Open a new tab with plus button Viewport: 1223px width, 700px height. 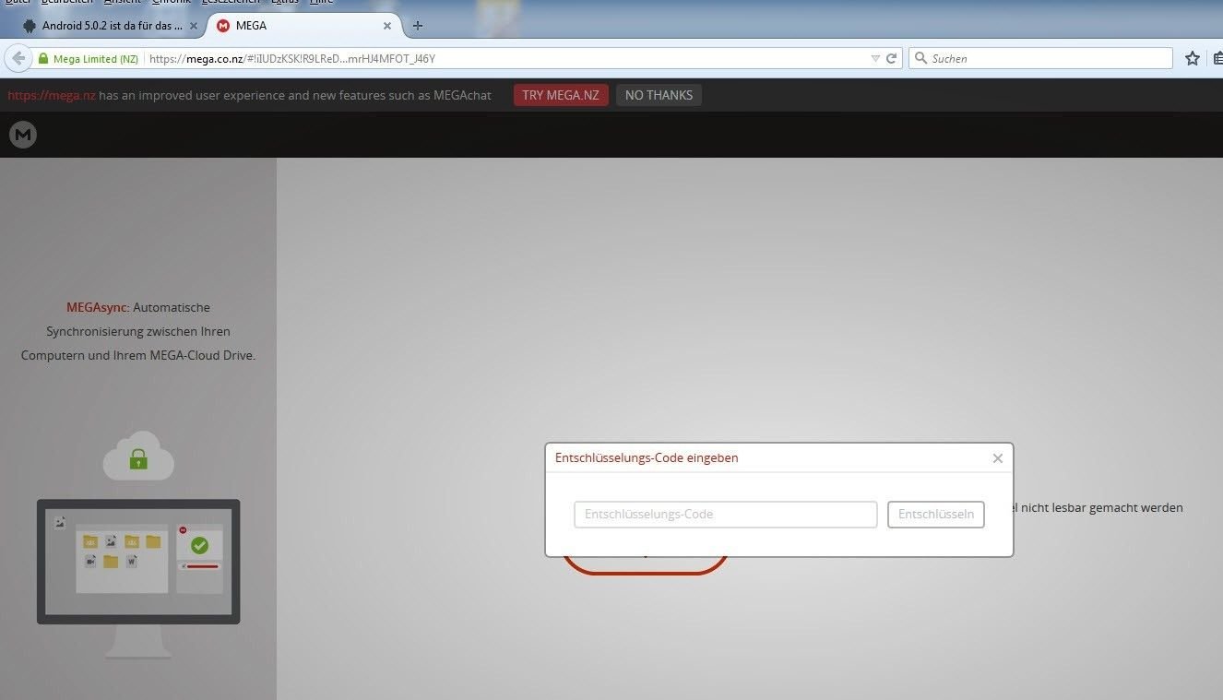coord(418,26)
